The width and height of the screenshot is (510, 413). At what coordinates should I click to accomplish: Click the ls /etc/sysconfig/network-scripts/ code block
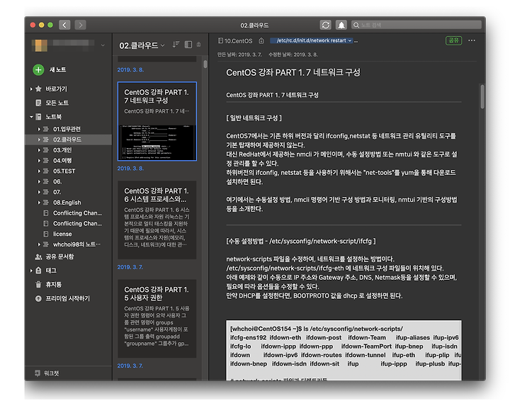coord(344,350)
